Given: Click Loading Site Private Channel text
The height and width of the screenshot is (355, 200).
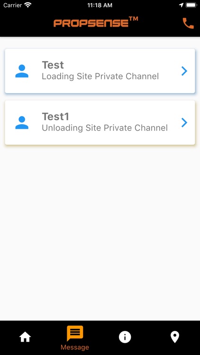Looking at the screenshot, I should pyautogui.click(x=100, y=76).
